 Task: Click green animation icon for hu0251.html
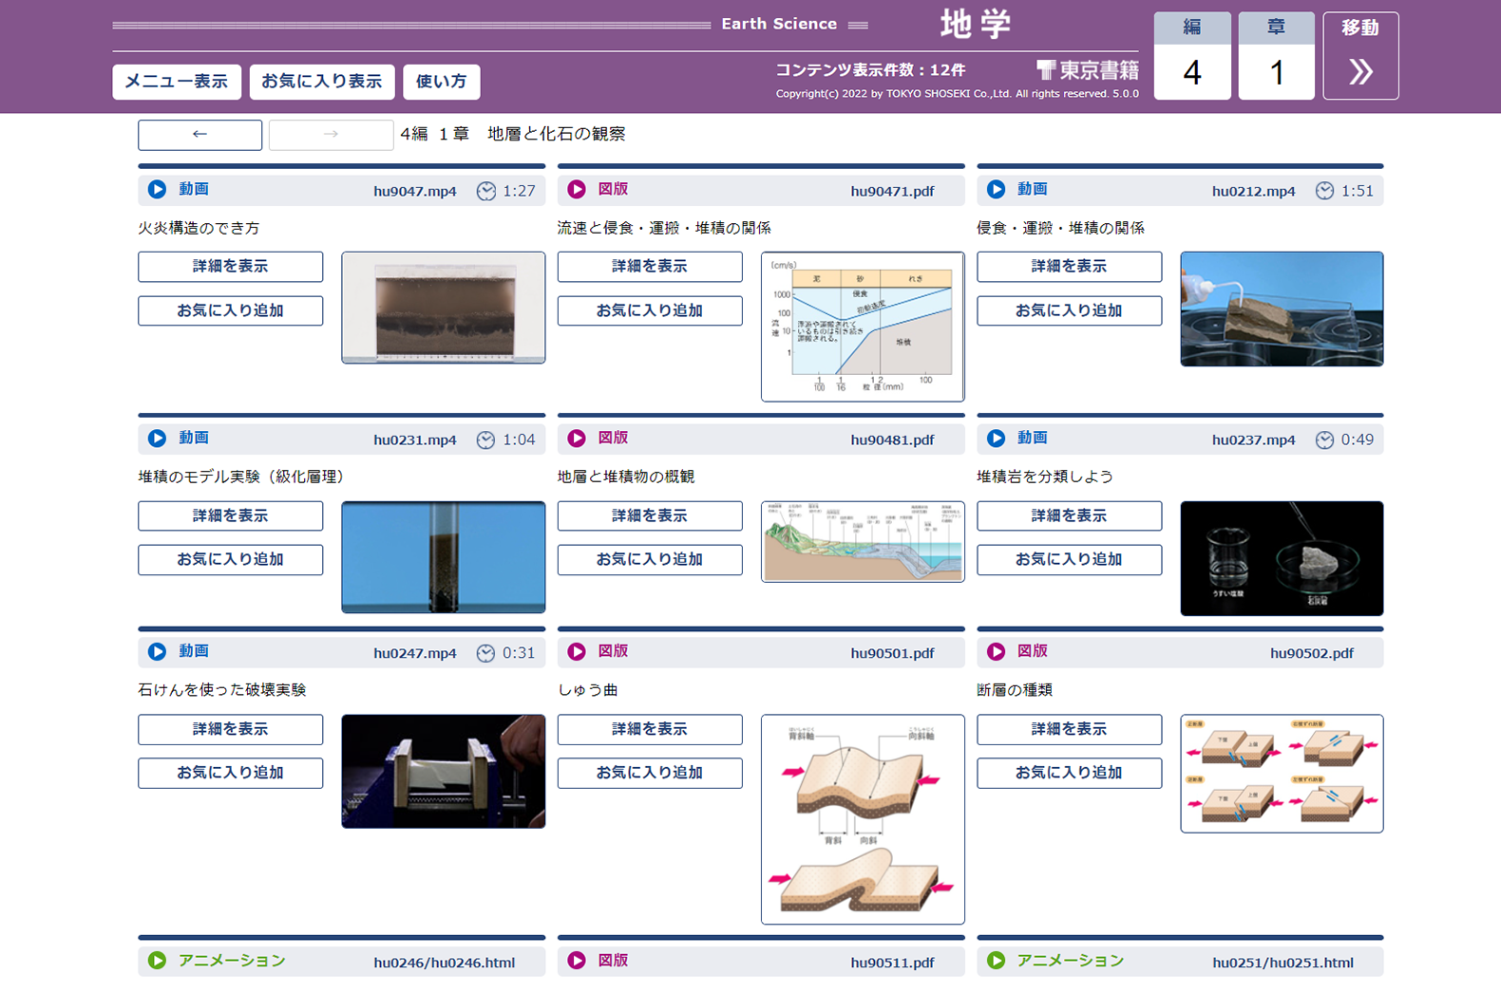coord(996,961)
